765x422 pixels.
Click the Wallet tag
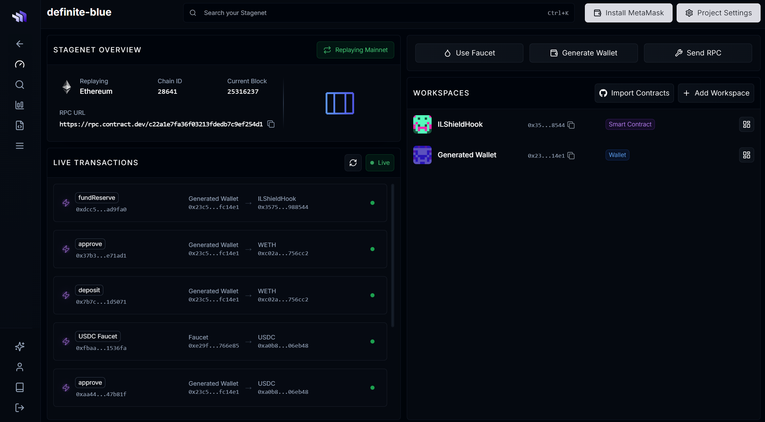tap(617, 155)
